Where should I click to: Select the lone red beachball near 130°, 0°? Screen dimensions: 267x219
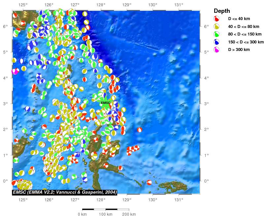tap(149, 182)
